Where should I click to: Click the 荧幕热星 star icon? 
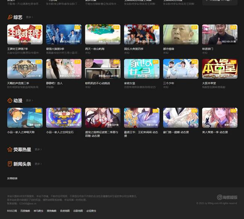(10, 150)
